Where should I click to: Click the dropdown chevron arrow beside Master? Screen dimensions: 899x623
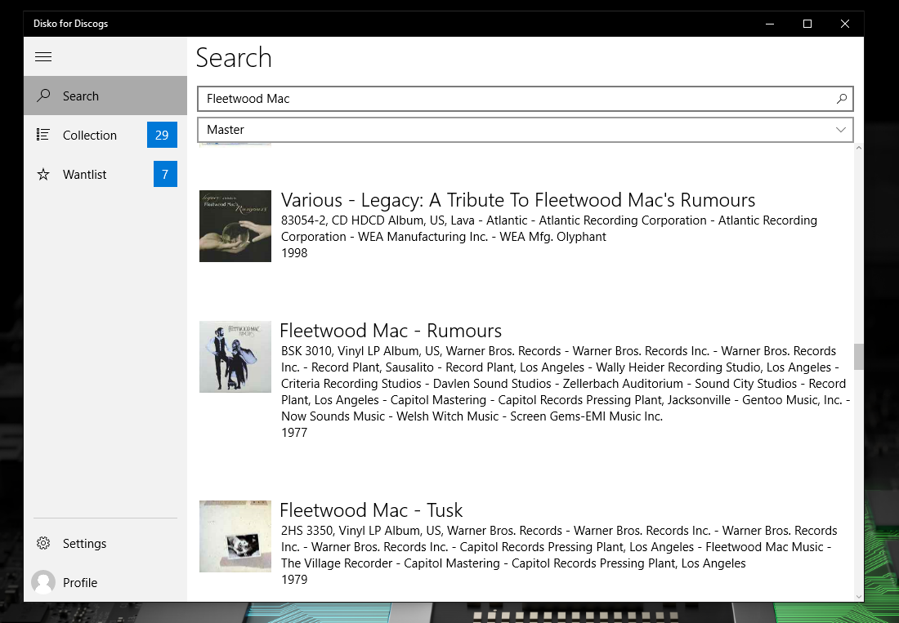[x=841, y=130]
